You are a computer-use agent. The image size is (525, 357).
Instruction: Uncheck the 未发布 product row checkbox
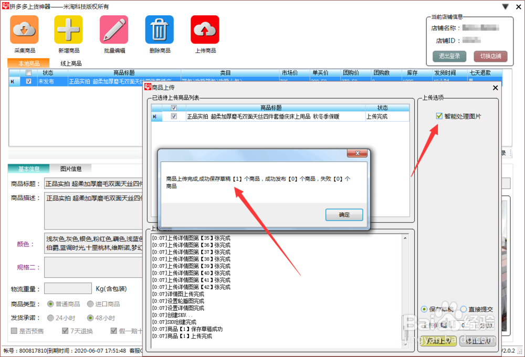(x=28, y=81)
